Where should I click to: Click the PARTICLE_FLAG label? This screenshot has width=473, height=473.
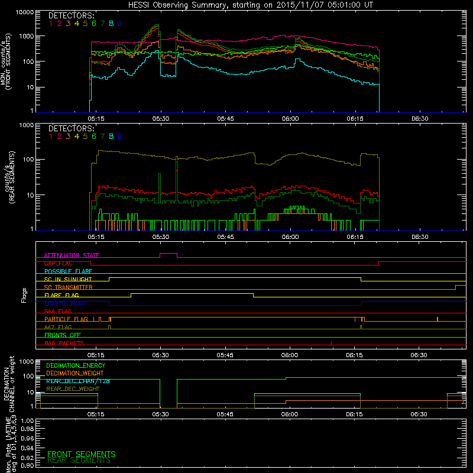66,319
